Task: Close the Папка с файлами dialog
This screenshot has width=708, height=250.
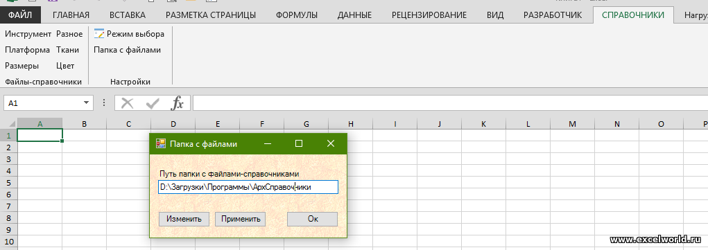Action: tap(331, 143)
